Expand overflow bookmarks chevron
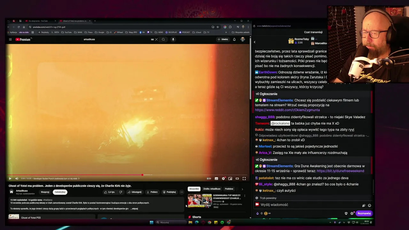 click(x=226, y=32)
